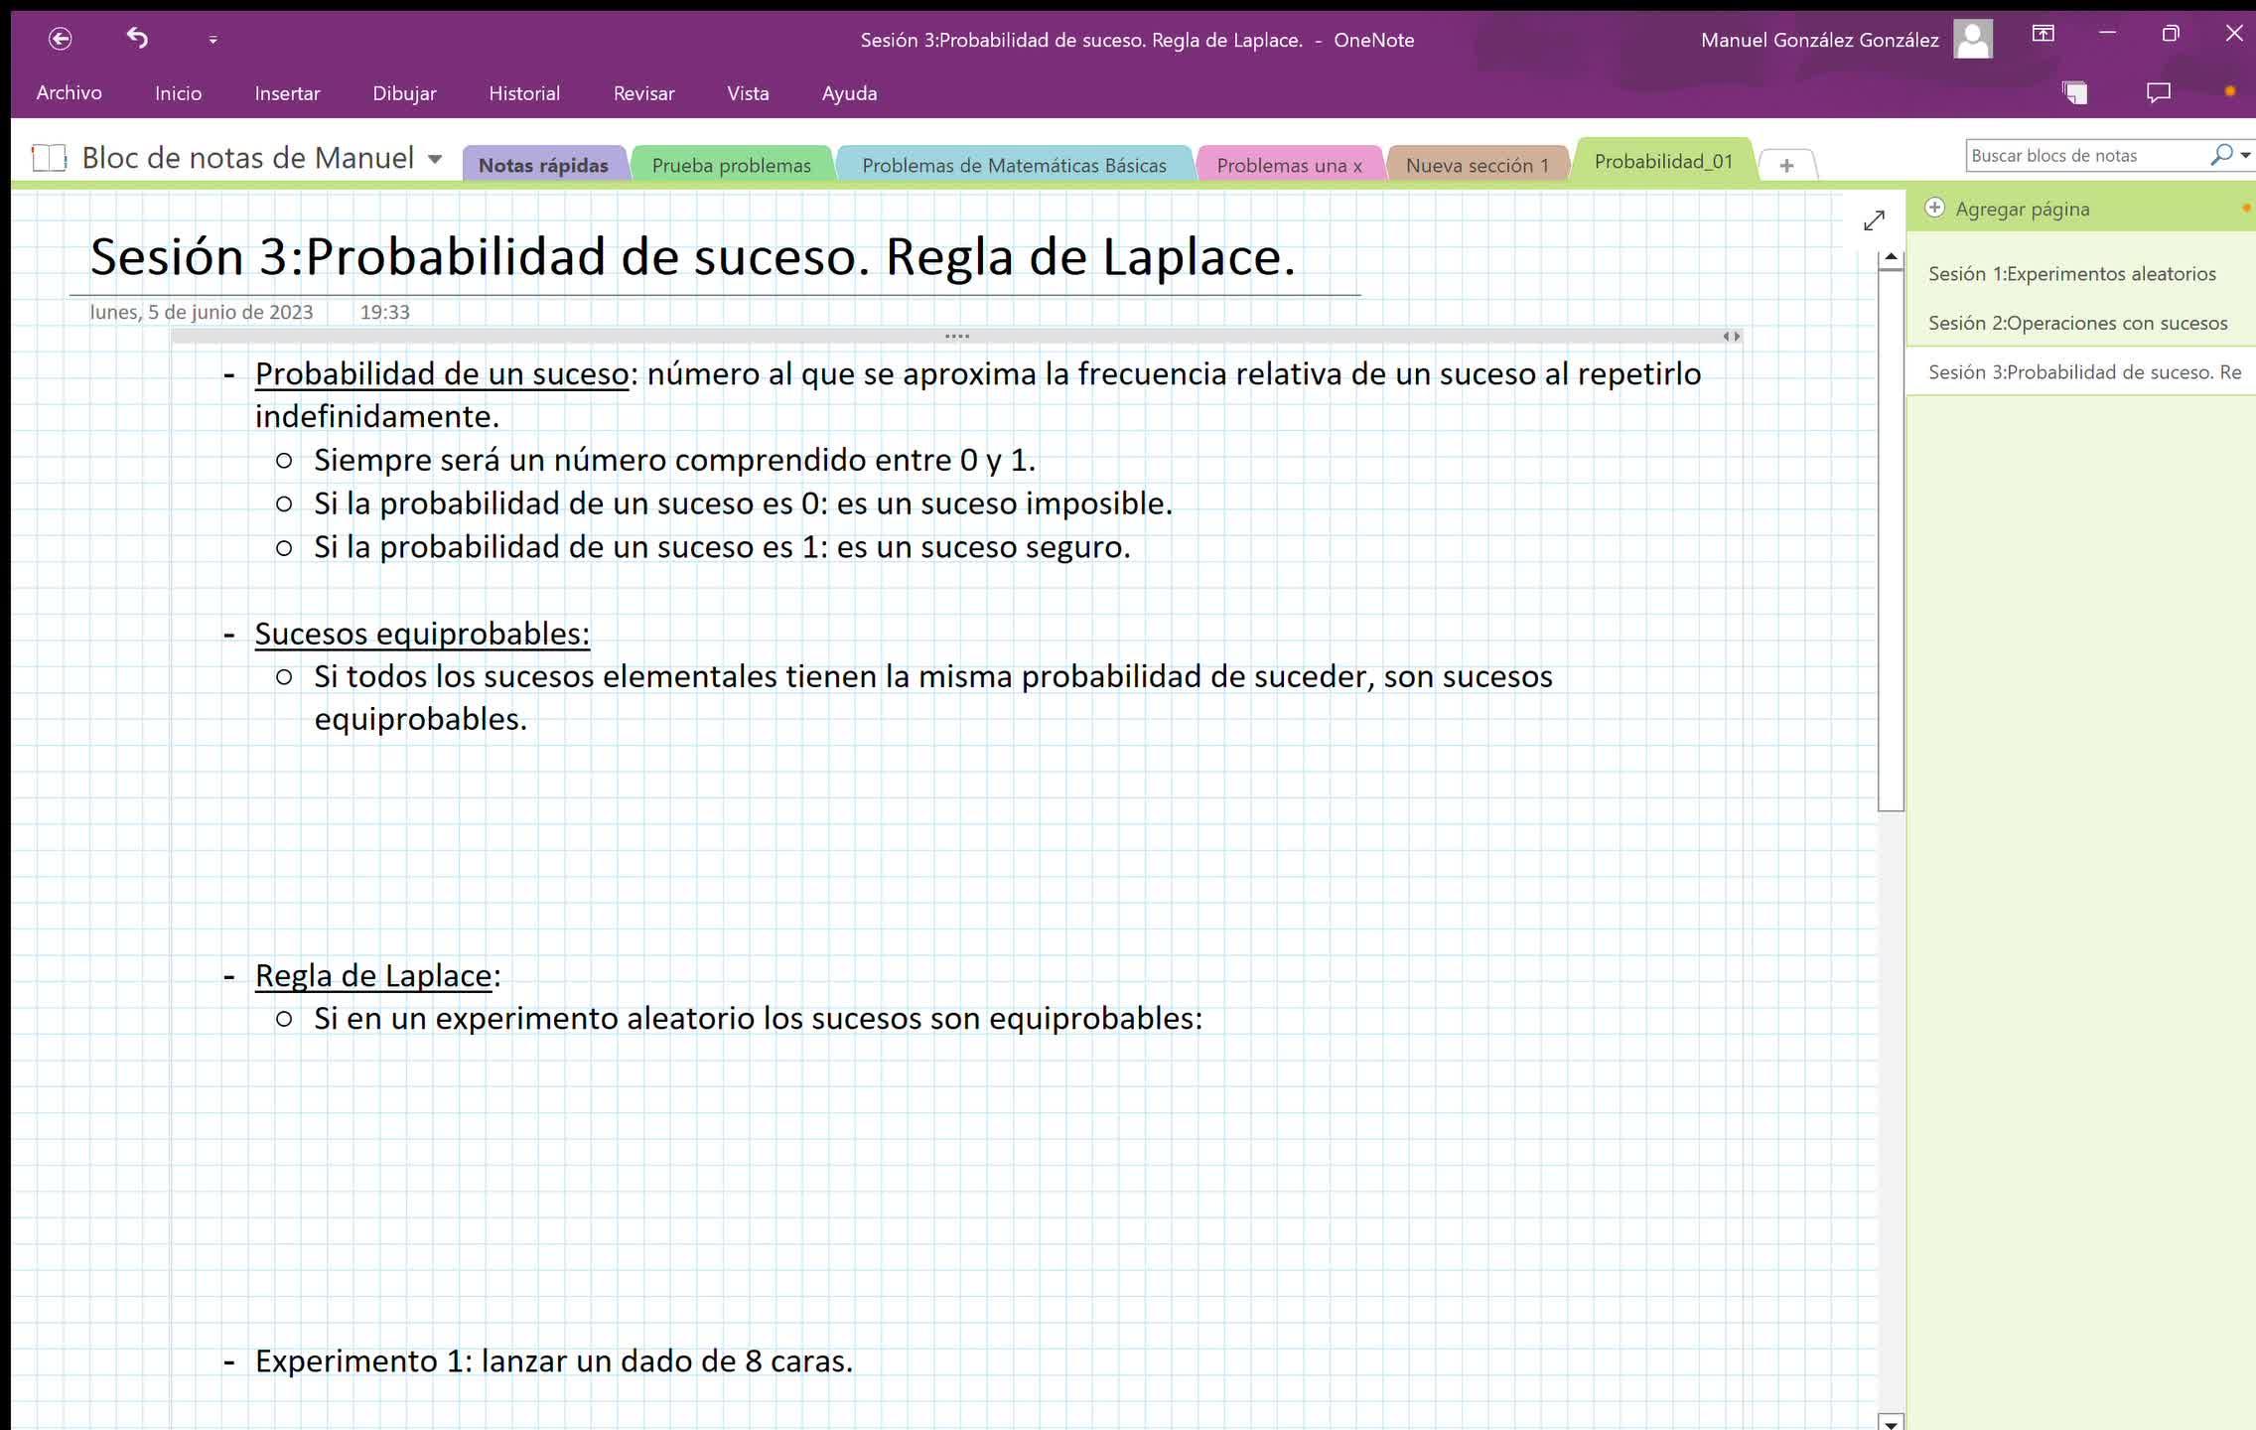Viewport: 2256px width, 1430px height.
Task: Click the search magnifier icon
Action: coord(2221,155)
